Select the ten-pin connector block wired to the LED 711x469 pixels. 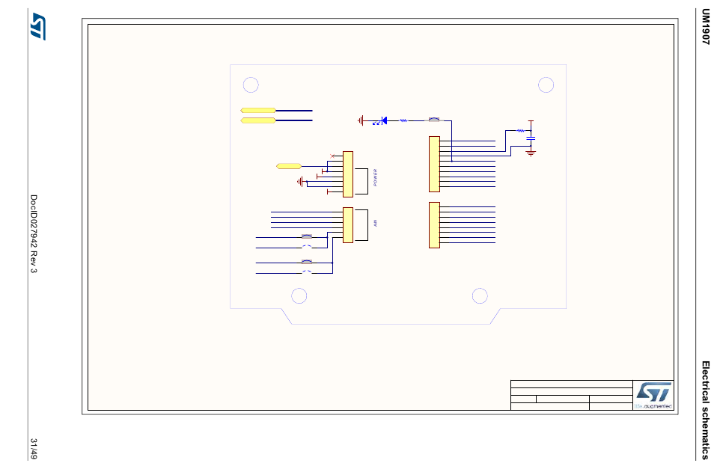tap(434, 164)
